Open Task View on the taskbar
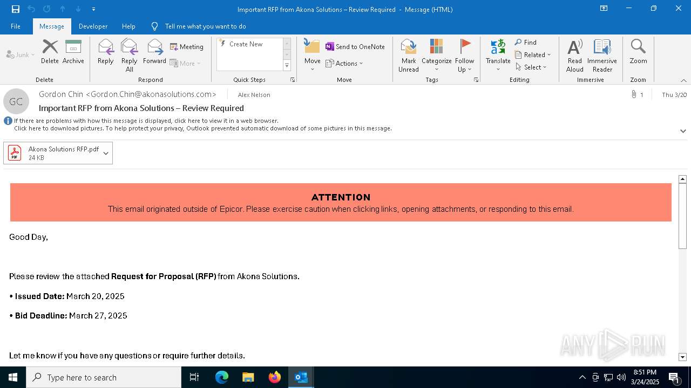 (x=194, y=377)
